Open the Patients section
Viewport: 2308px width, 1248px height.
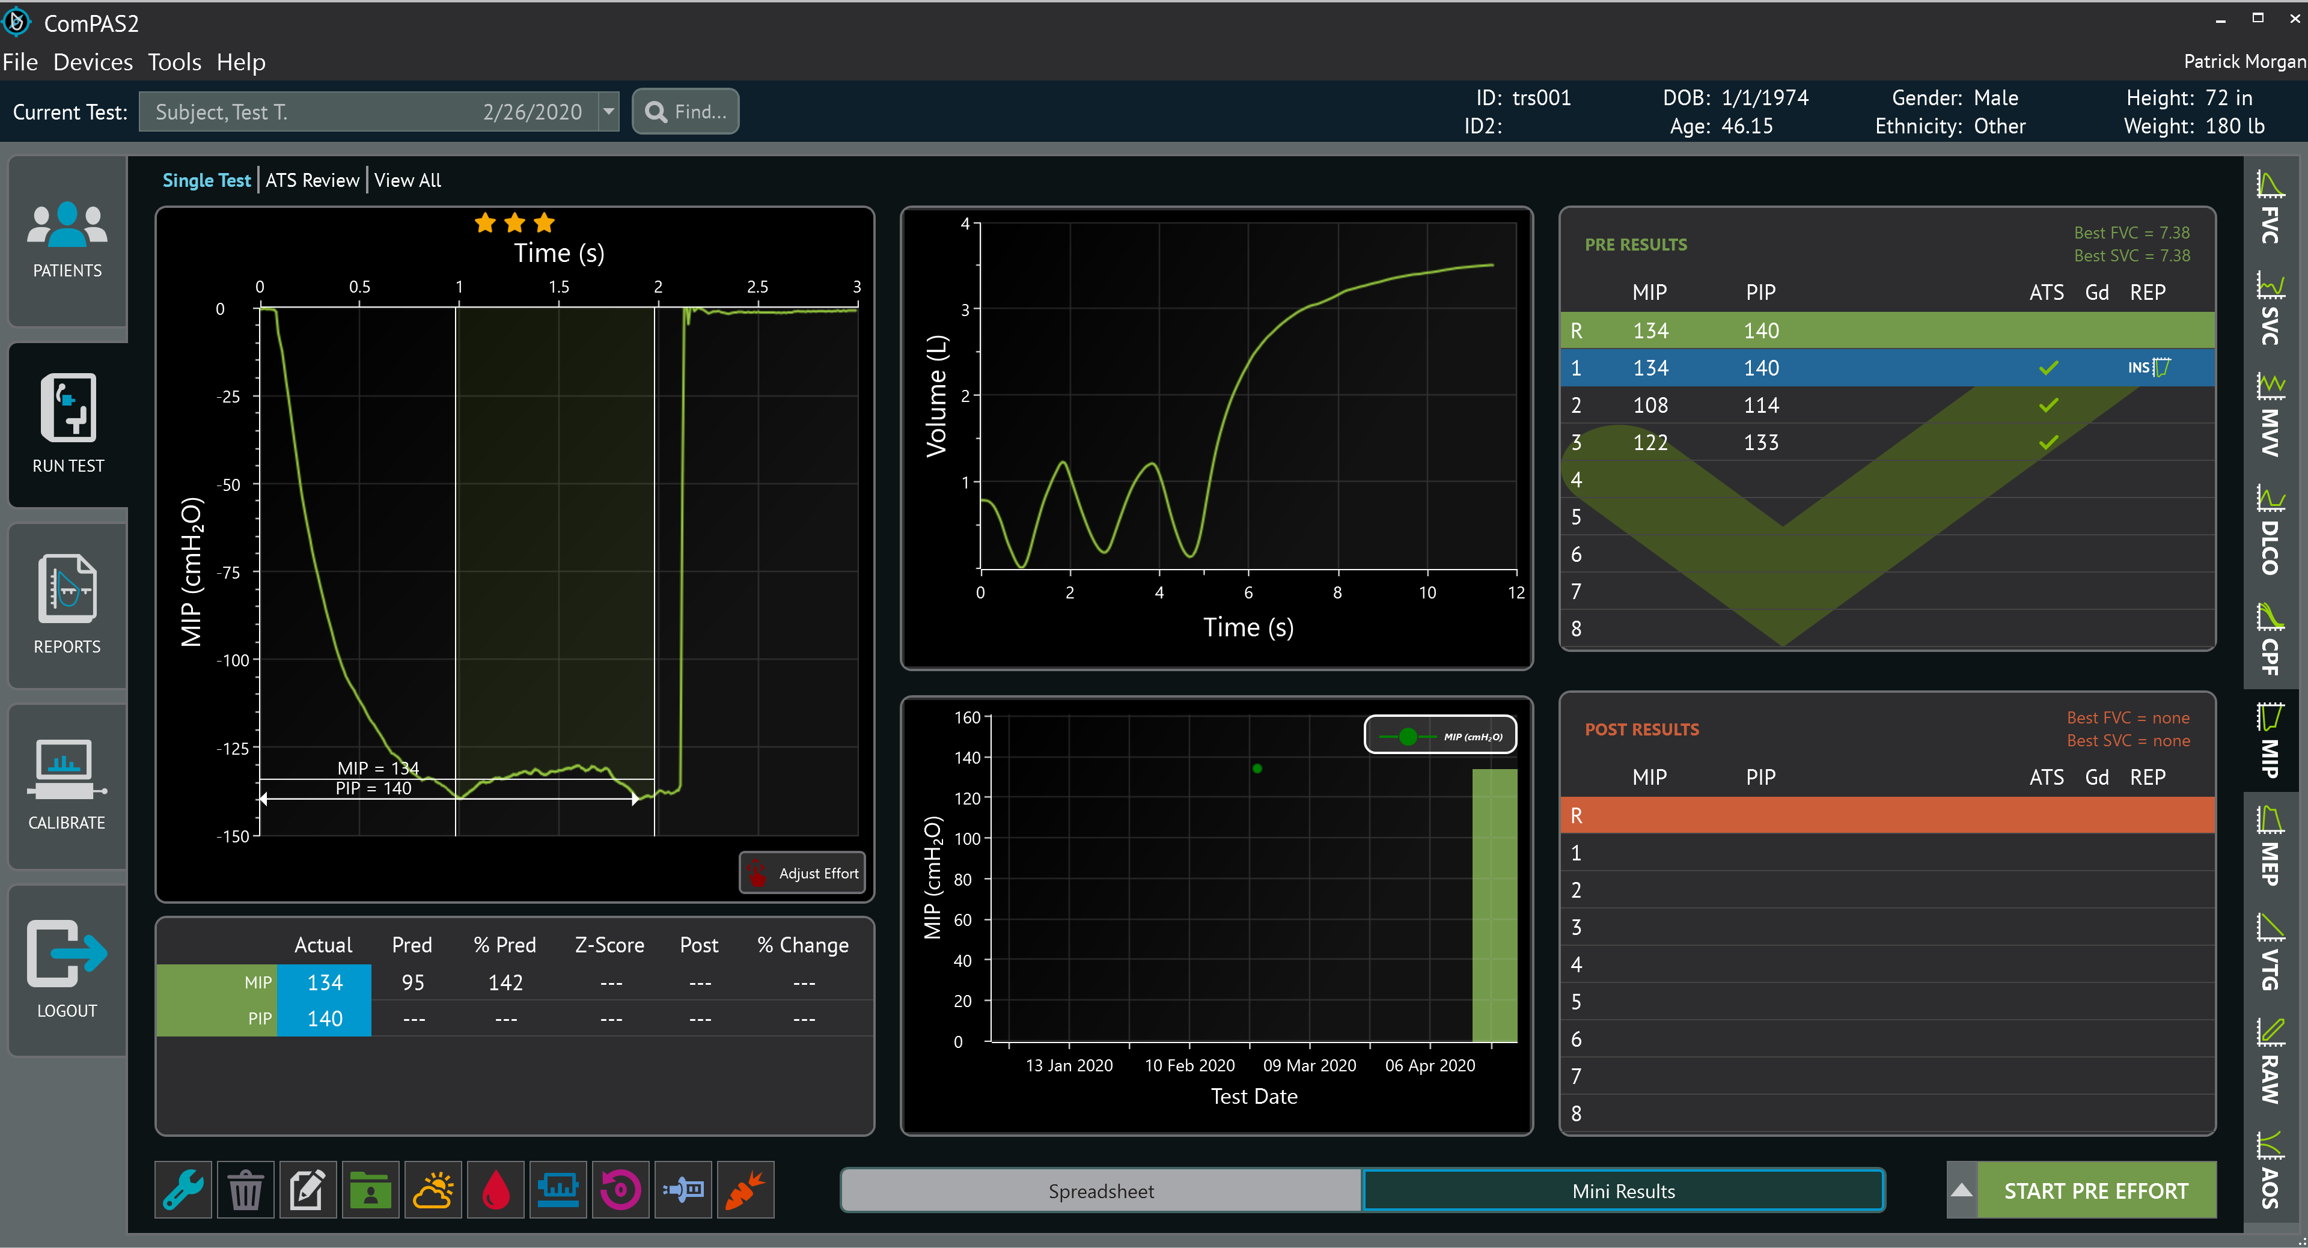tap(67, 240)
